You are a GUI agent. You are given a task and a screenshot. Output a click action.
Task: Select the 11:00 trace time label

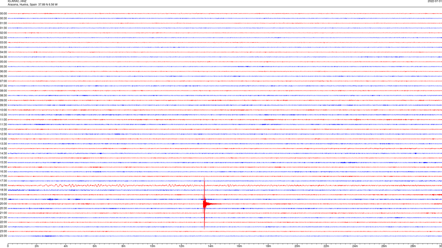[3, 120]
